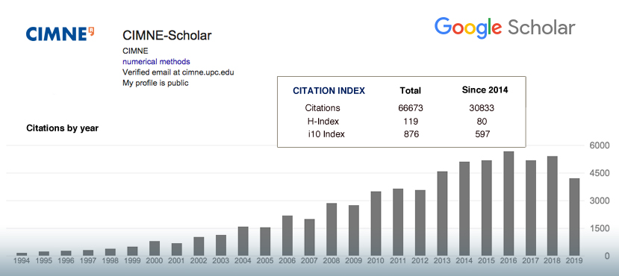Click the My profile is public text

coord(155,84)
